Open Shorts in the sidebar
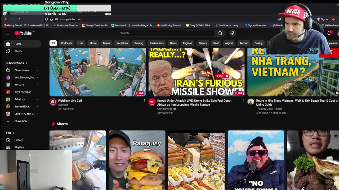The height and width of the screenshot is (190, 339). [22, 51]
